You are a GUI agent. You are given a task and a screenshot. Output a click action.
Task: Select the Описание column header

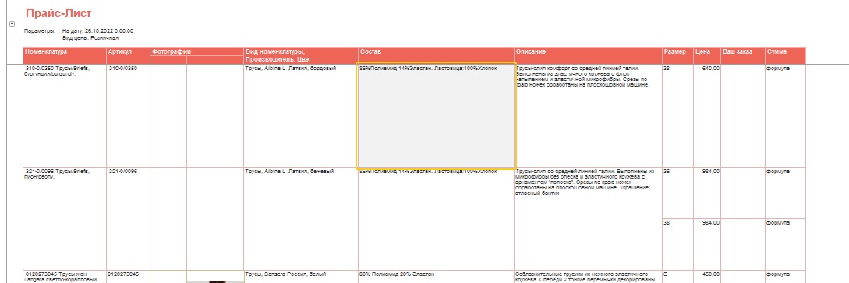[588, 55]
